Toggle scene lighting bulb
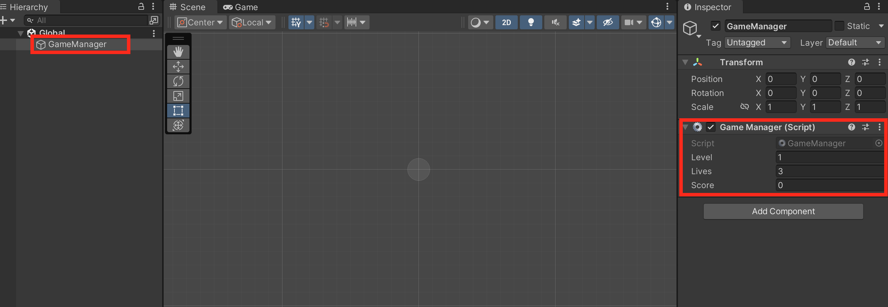Image resolution: width=888 pixels, height=307 pixels. (531, 22)
